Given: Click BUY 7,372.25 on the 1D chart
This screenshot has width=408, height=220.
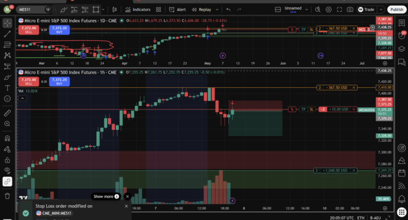Looking at the screenshot, I should click(x=59, y=30).
